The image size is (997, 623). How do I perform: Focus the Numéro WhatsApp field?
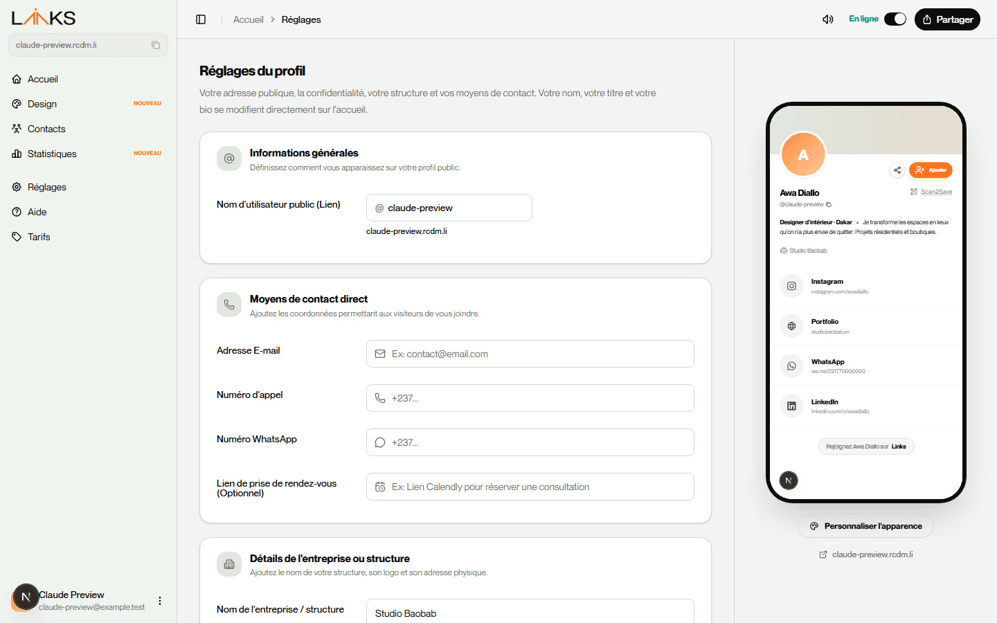[x=530, y=442]
